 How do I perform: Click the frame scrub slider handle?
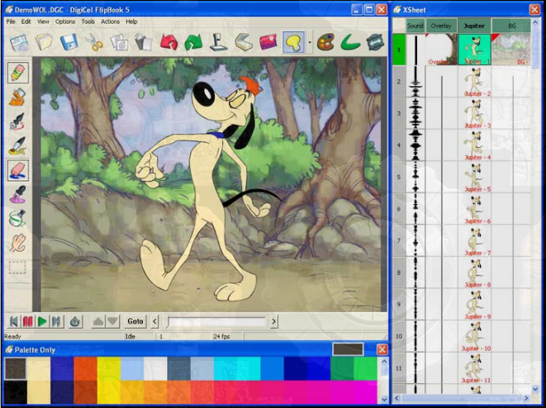(168, 321)
